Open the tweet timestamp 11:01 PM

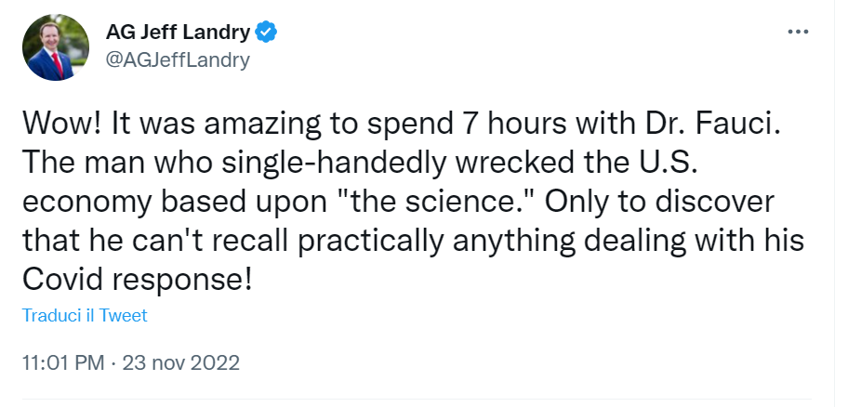(62, 362)
